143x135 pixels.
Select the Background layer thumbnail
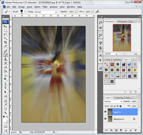point(110,119)
